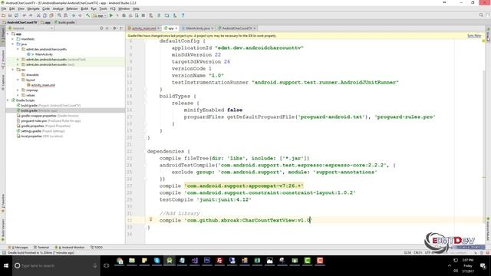This screenshot has height=276, width=491.
Task: Open the Tools menu
Action: tap(103, 8)
